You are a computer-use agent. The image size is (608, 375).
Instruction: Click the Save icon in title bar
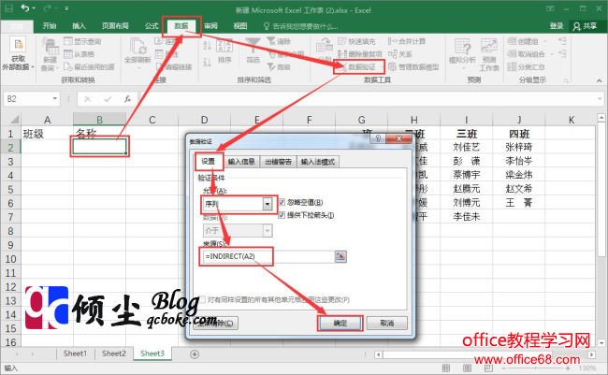(8, 8)
